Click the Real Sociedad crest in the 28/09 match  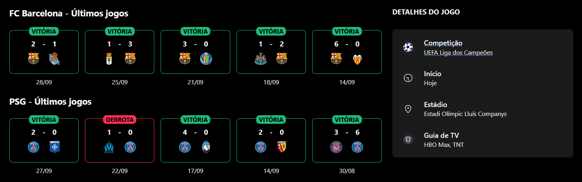54,59
